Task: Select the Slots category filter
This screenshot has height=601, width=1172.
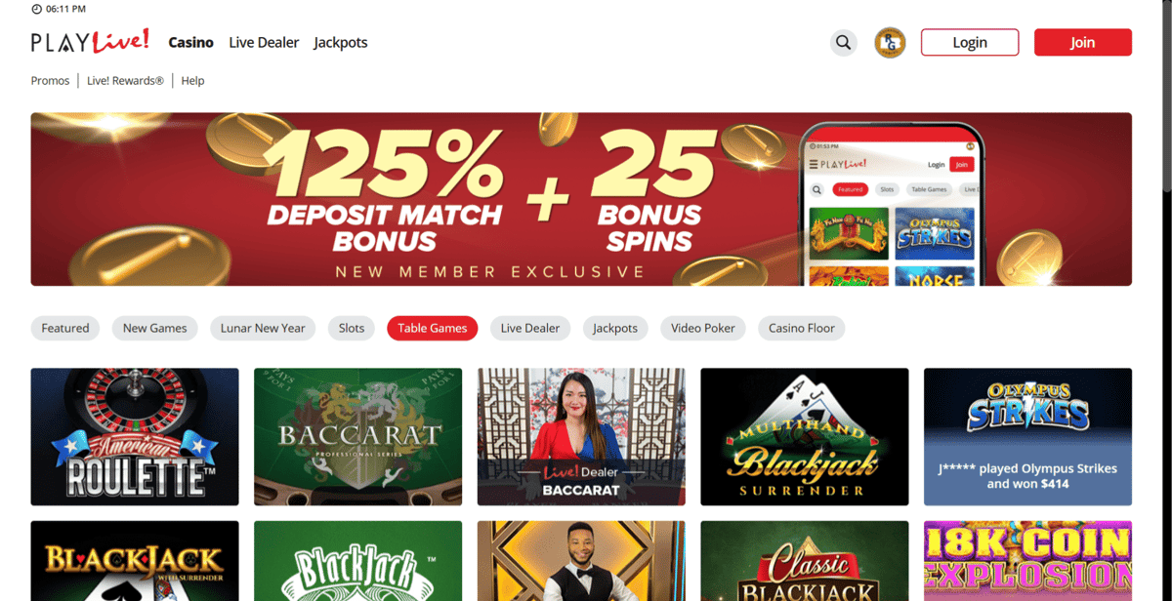Action: [x=352, y=328]
